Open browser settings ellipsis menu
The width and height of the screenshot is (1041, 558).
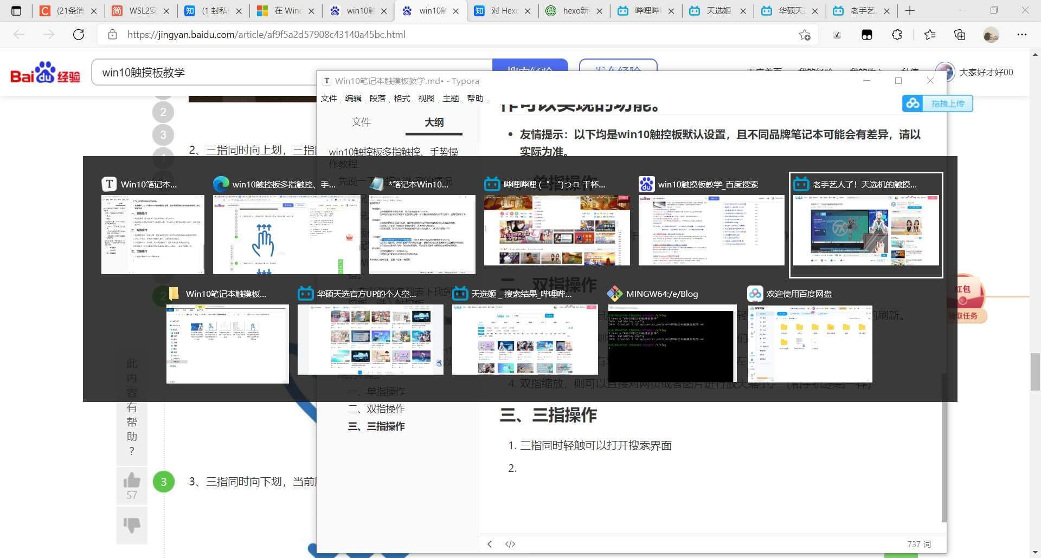point(1021,35)
